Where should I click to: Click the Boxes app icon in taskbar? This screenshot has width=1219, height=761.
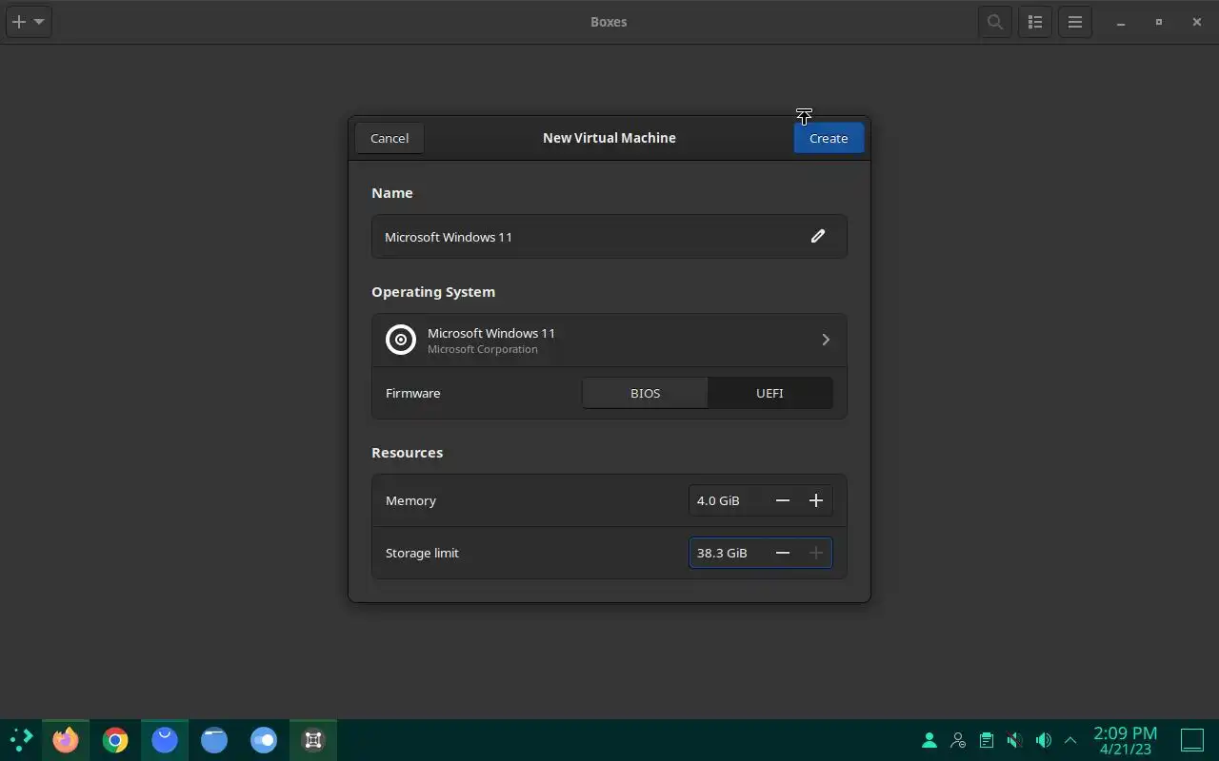click(313, 739)
